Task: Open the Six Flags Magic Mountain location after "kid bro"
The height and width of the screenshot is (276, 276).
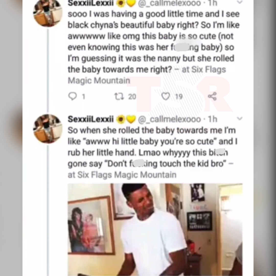Action: tap(122, 175)
